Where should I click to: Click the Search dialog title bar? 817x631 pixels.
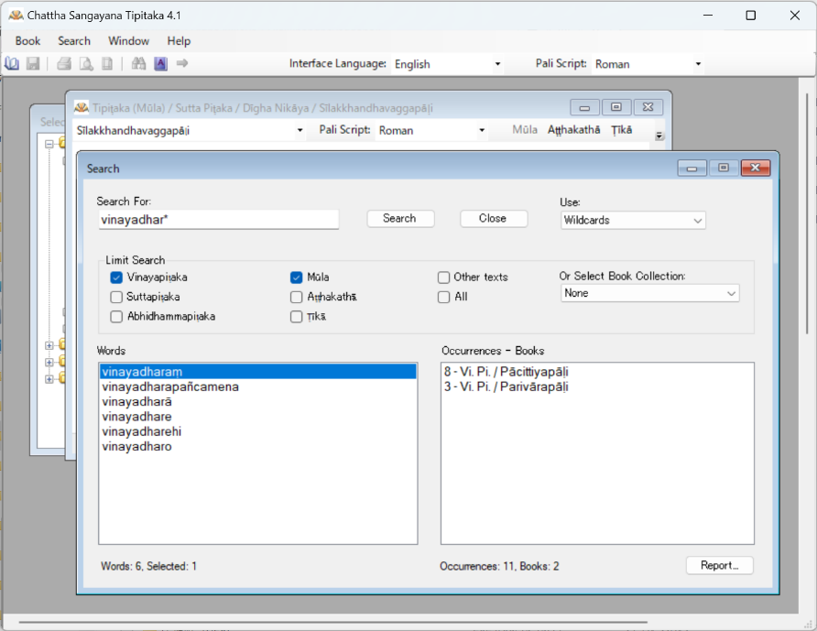click(x=380, y=169)
